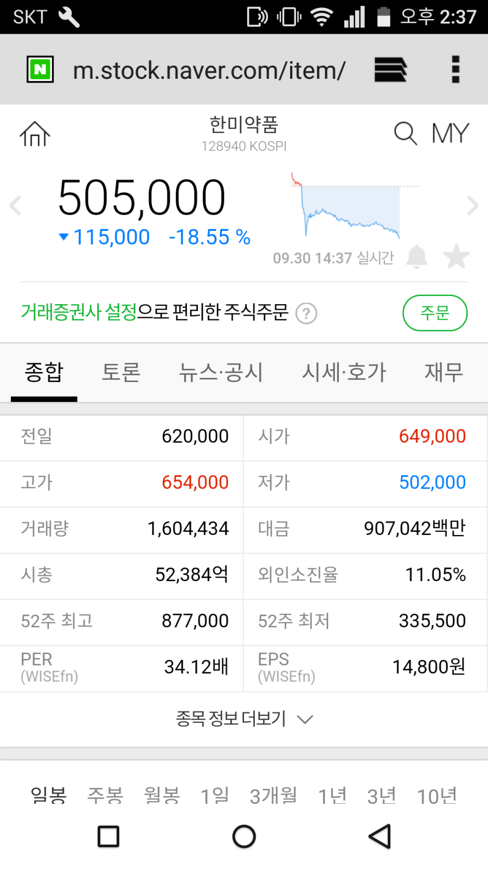Open the MY page
The width and height of the screenshot is (488, 869).
tap(450, 134)
